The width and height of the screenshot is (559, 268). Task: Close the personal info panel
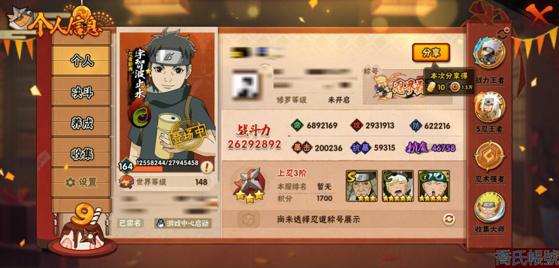pos(538,13)
